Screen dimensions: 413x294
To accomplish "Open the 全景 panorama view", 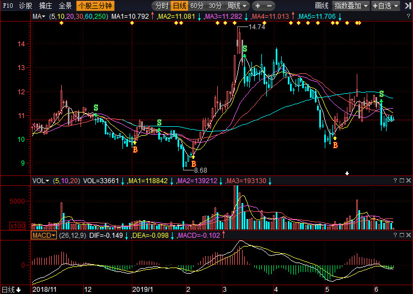I will coord(65,6).
